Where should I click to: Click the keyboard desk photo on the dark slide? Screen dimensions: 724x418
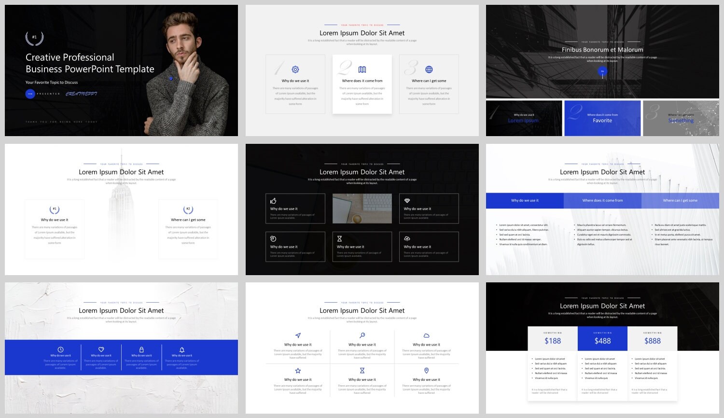click(362, 209)
